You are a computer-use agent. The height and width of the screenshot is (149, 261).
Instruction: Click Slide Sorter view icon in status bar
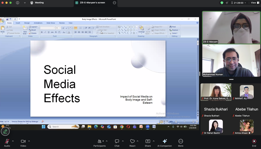164,121
